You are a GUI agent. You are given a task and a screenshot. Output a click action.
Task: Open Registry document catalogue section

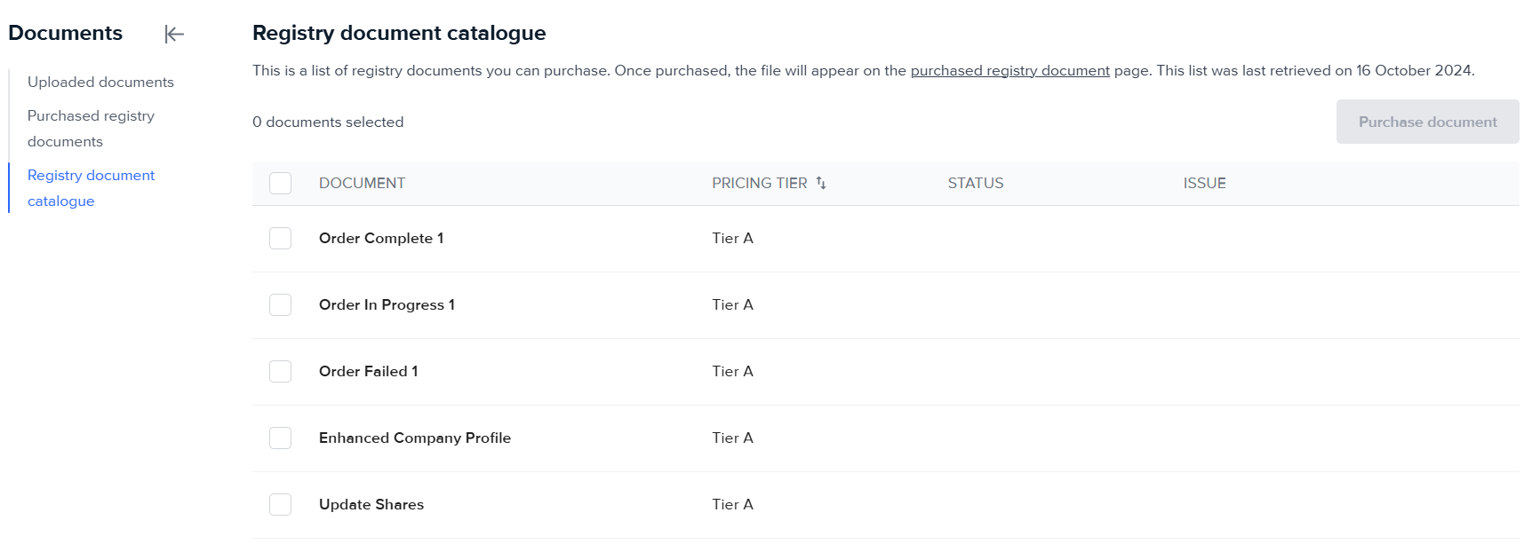tap(91, 188)
